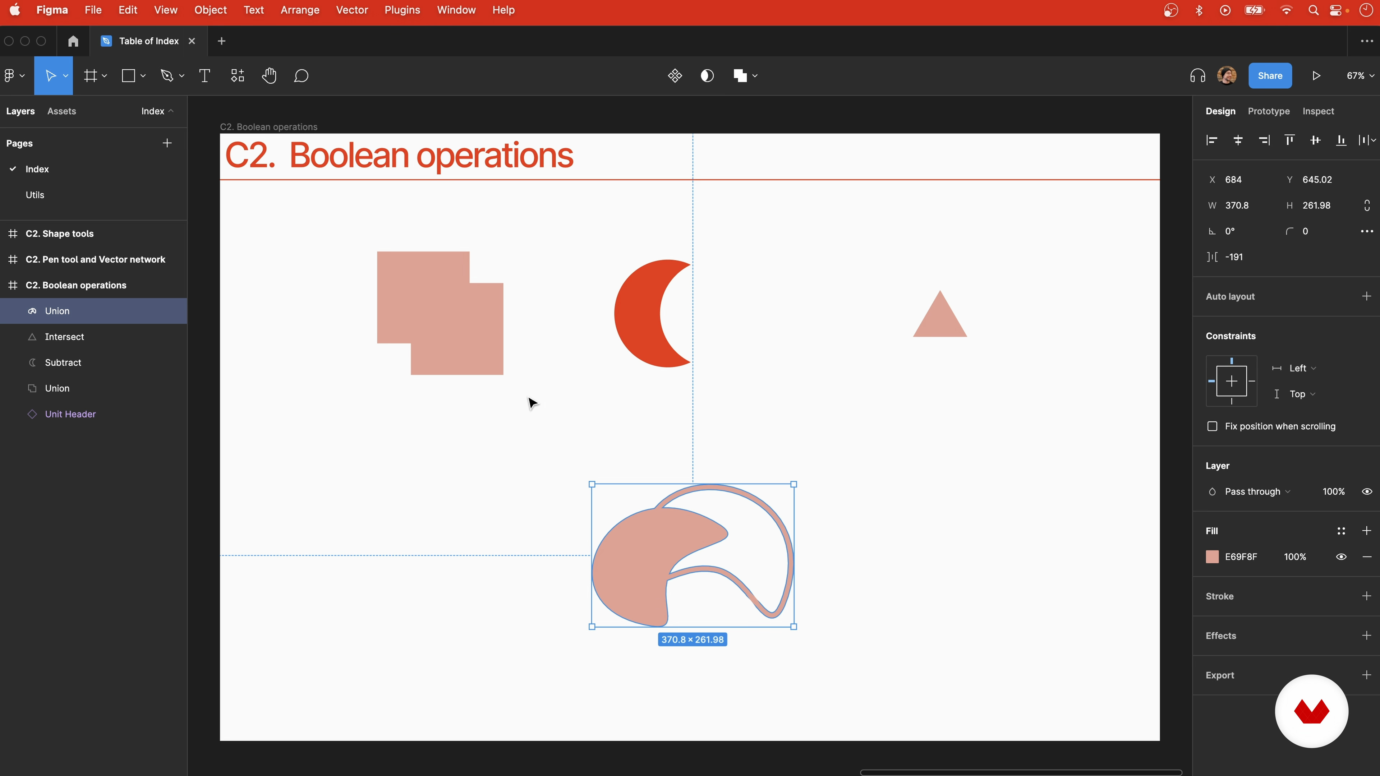Toggle constrain proportions lock
The height and width of the screenshot is (776, 1380).
(1367, 205)
